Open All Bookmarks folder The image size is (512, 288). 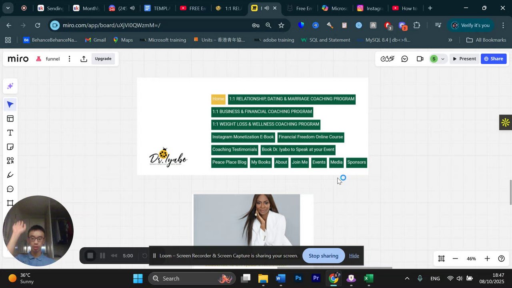486,40
